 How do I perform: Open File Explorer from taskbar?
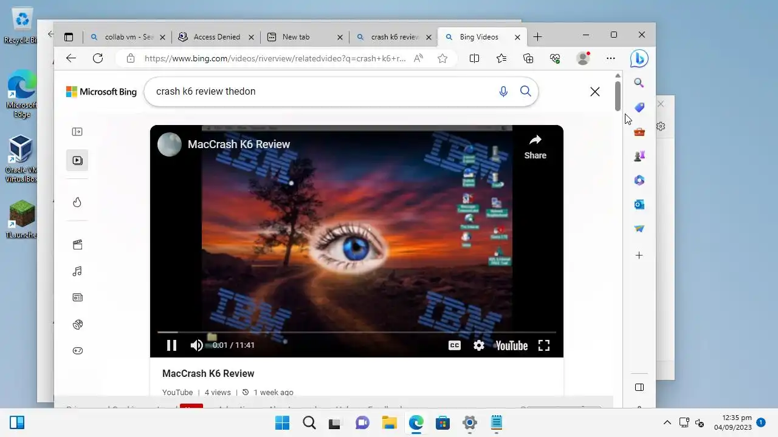[x=389, y=422]
